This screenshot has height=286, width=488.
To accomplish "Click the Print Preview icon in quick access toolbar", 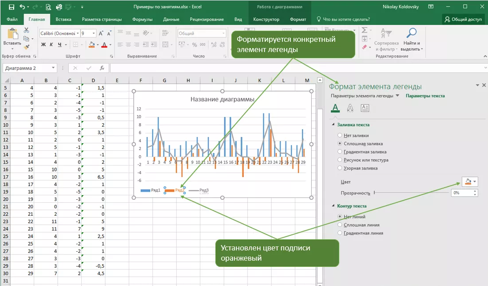I will [48, 7].
